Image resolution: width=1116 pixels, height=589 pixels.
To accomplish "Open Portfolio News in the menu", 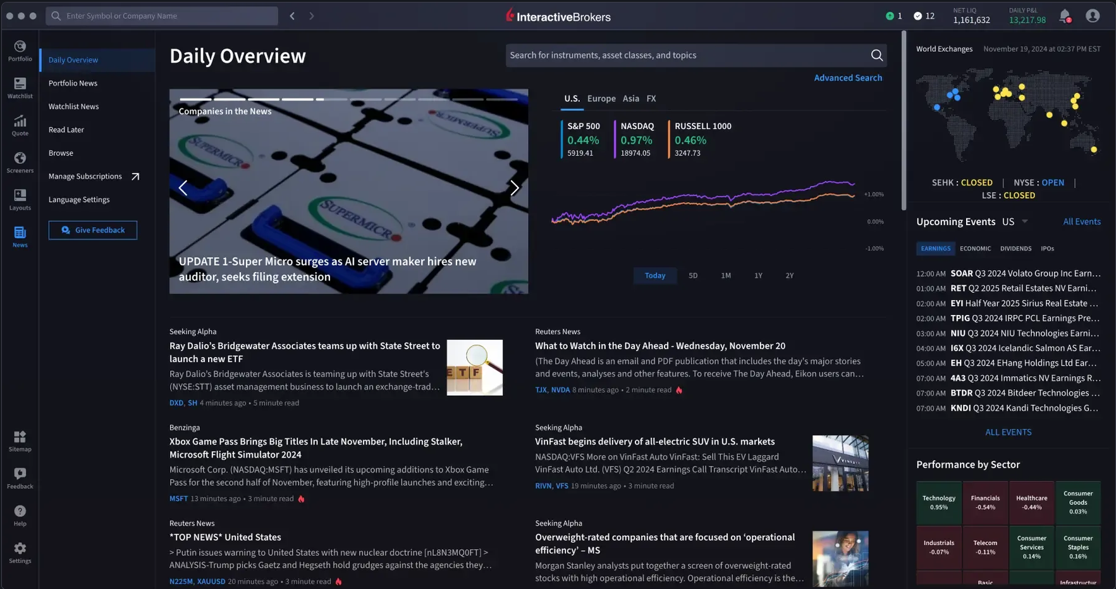I will [x=73, y=84].
